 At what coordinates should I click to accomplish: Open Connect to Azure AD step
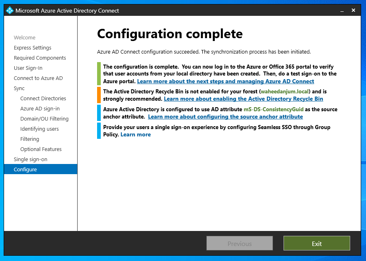point(38,78)
